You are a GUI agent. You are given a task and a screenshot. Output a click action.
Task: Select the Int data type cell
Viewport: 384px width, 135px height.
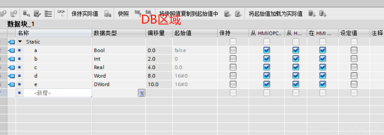click(119, 59)
